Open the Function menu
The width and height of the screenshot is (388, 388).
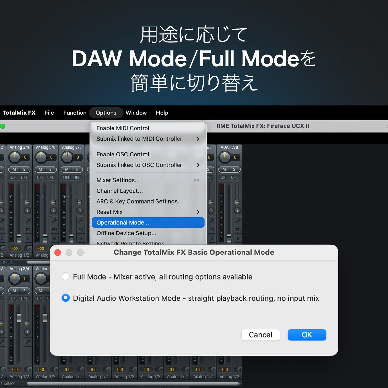click(x=75, y=113)
